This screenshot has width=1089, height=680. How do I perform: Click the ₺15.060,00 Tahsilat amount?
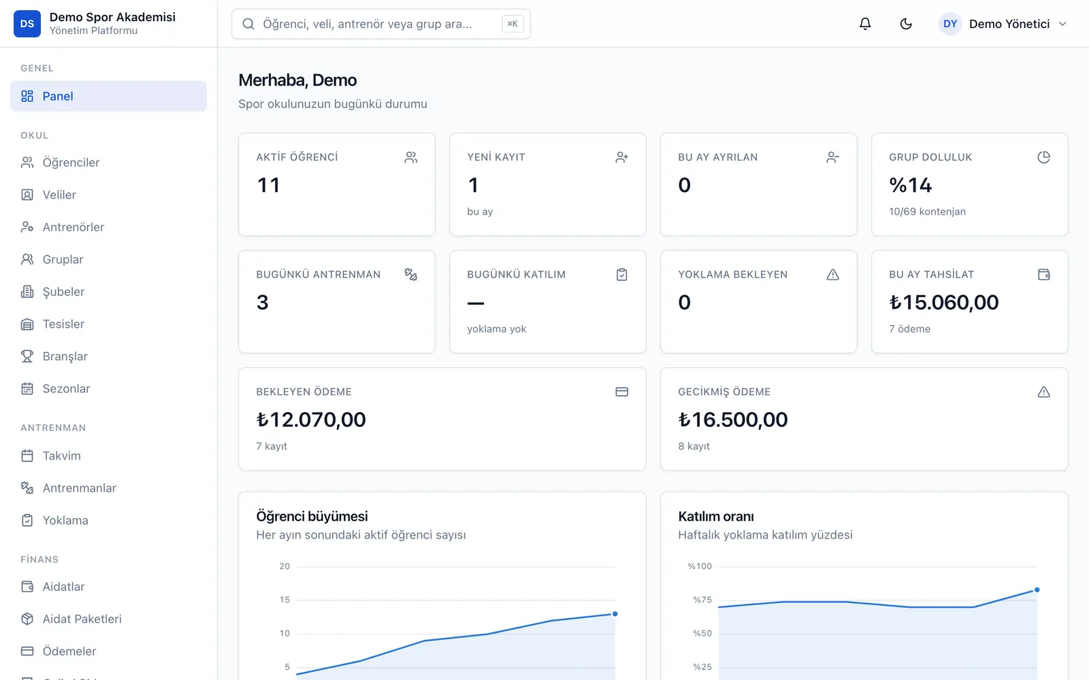click(x=944, y=303)
